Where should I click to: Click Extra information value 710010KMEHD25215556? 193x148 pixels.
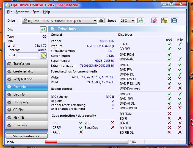coord(97,66)
